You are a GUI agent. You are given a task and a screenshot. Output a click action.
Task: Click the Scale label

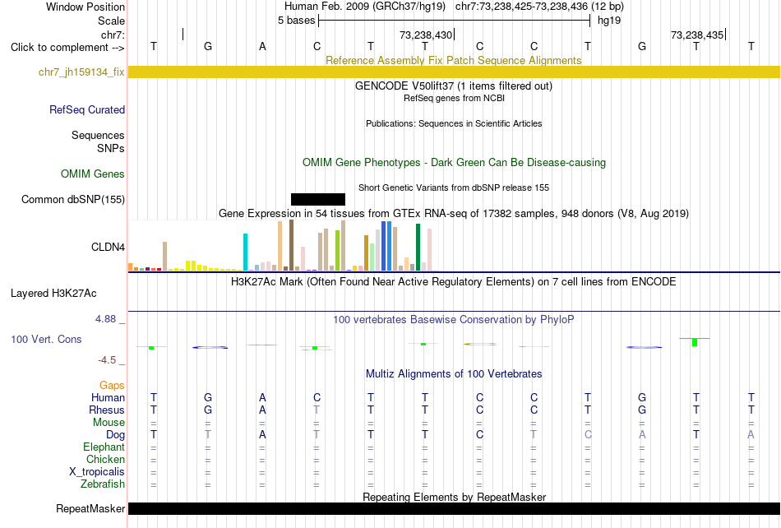[x=111, y=21]
